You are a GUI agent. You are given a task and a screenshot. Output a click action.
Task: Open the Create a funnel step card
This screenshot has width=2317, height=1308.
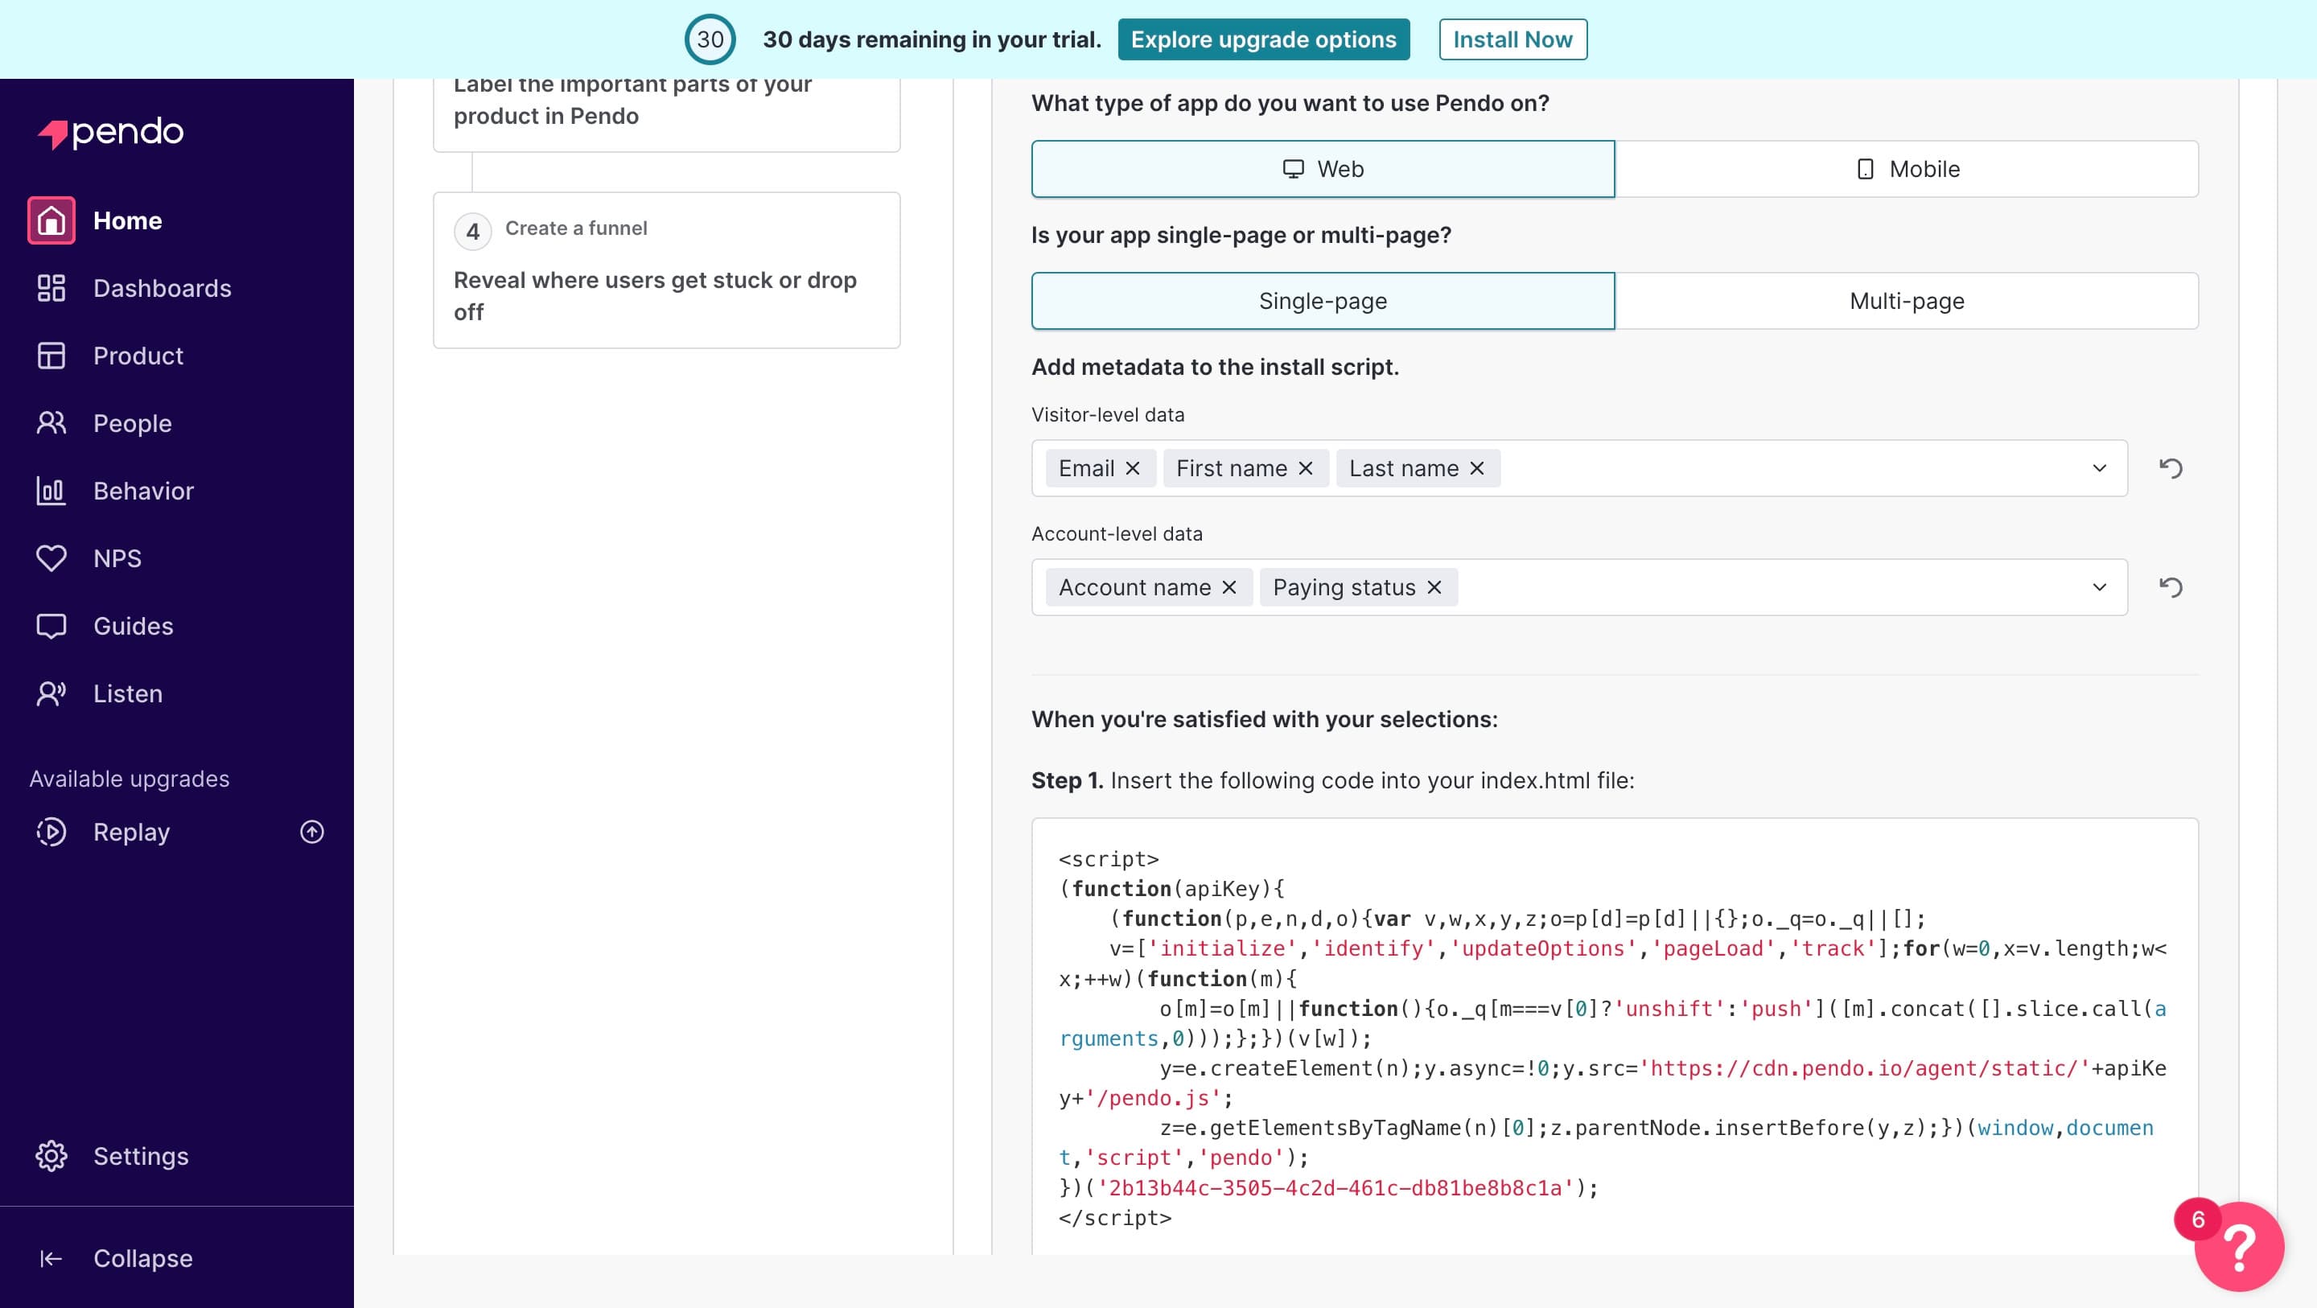666,269
